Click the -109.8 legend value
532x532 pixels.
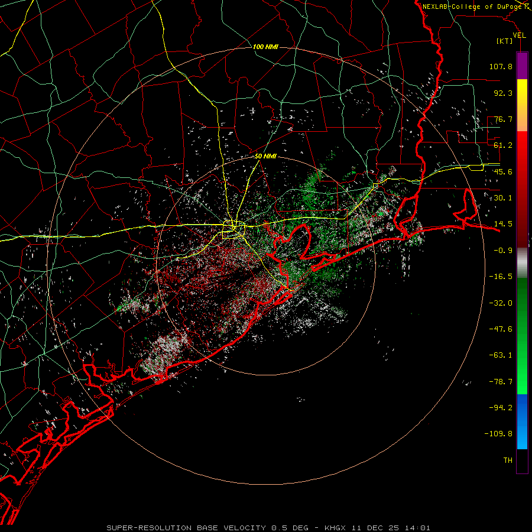pyautogui.click(x=498, y=434)
